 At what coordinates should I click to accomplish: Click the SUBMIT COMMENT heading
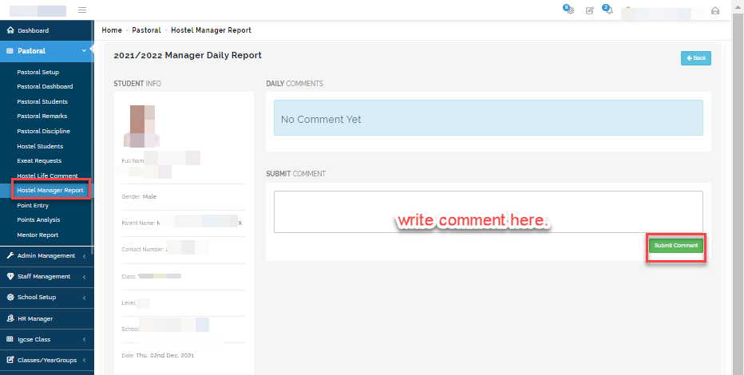296,174
